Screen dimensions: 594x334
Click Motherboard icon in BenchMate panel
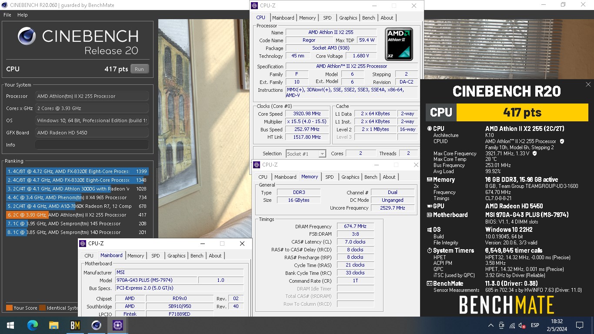click(430, 215)
